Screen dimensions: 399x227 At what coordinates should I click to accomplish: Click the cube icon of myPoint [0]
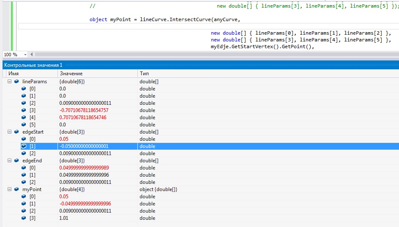(x=24, y=197)
